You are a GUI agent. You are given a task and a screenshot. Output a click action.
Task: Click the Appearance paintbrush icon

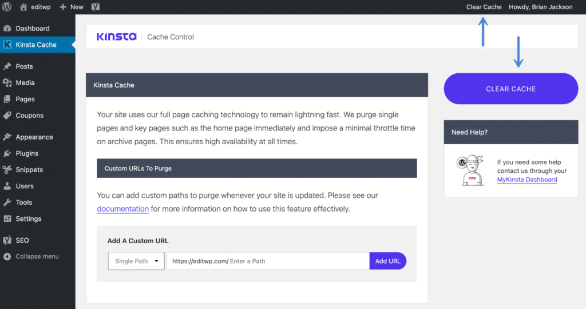[x=7, y=137]
